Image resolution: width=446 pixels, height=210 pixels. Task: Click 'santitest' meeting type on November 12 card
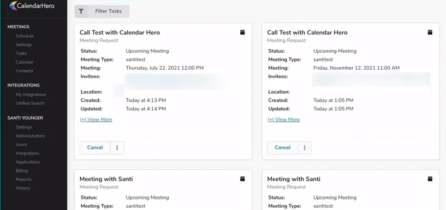coord(323,59)
